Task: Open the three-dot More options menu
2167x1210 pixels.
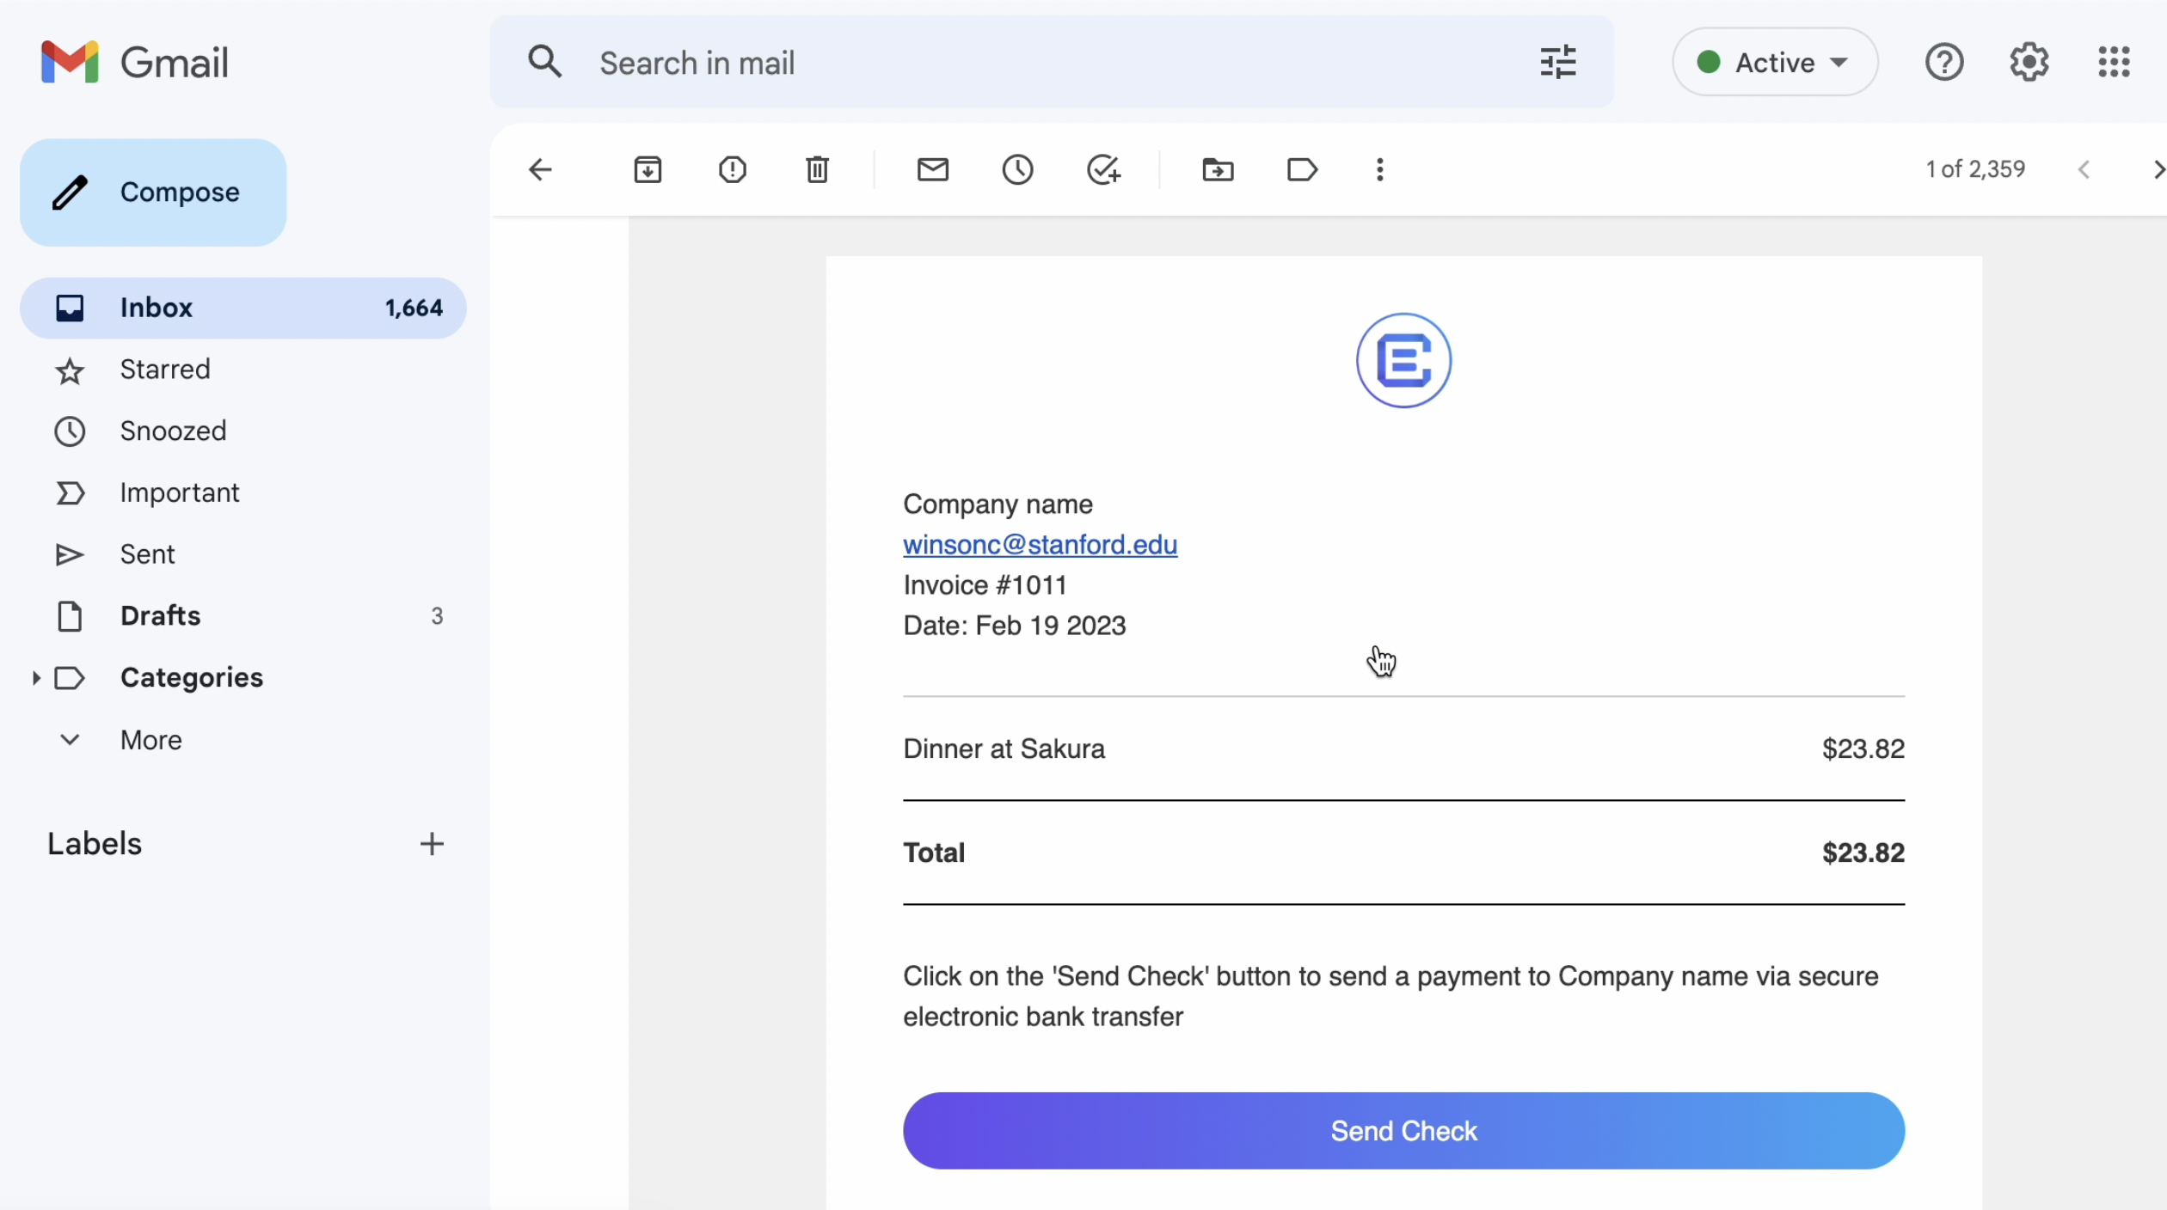Action: point(1379,169)
